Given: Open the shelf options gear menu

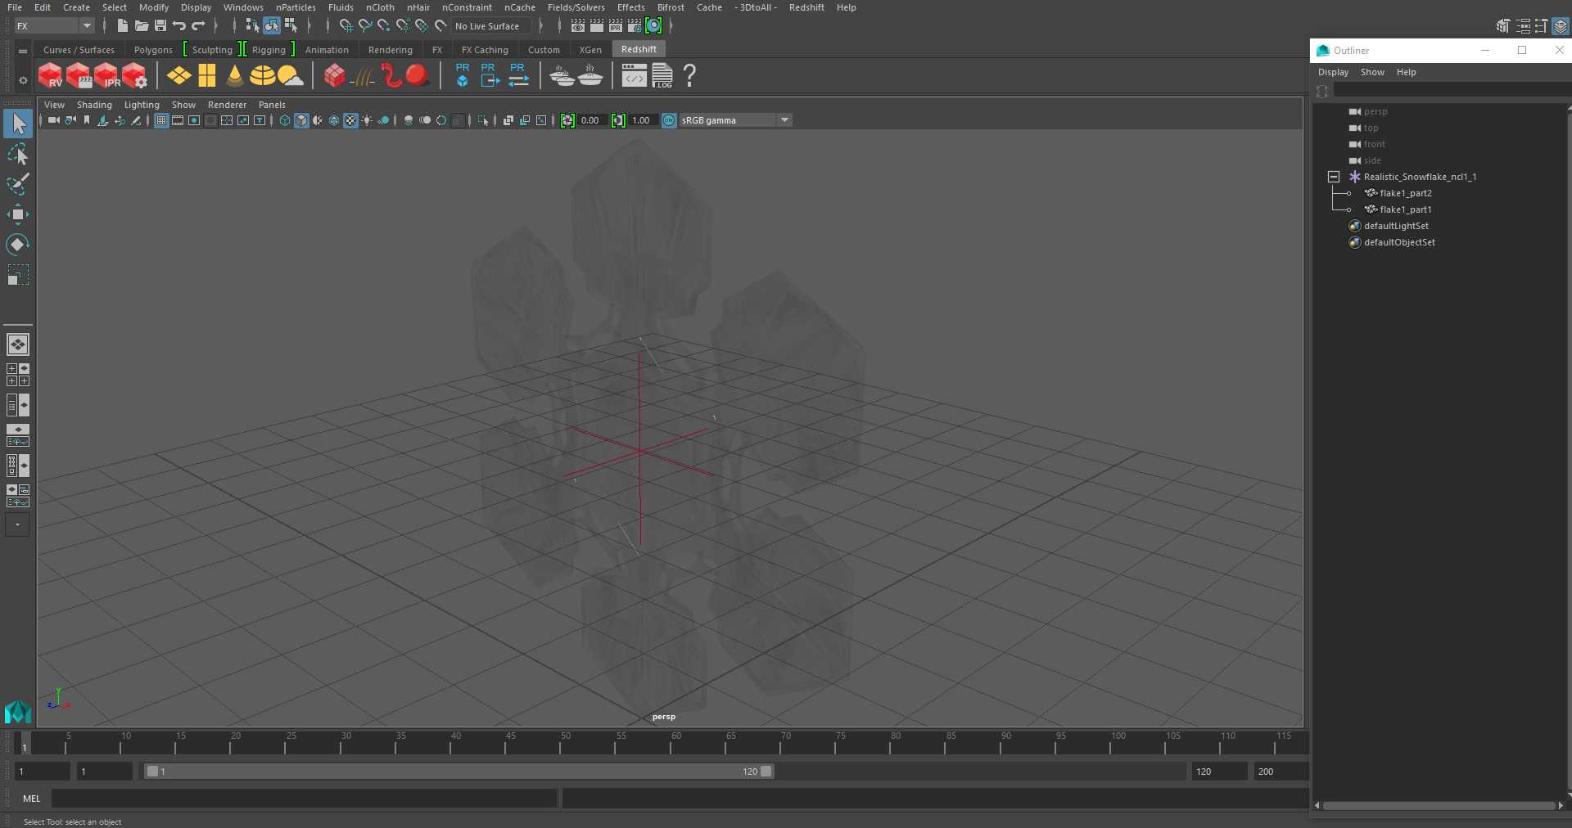Looking at the screenshot, I should click(23, 80).
